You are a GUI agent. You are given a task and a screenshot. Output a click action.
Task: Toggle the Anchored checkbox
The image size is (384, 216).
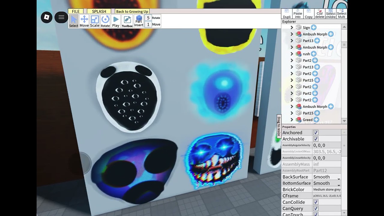coord(316,133)
